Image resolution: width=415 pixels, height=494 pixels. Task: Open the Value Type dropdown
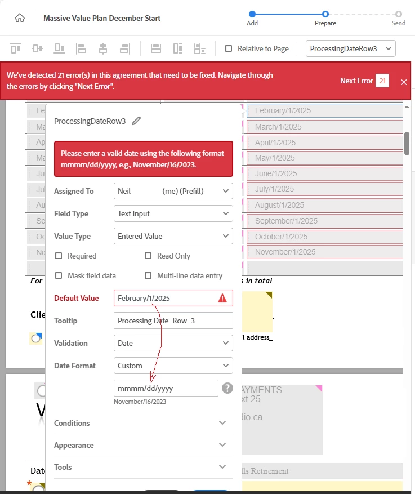pyautogui.click(x=173, y=236)
